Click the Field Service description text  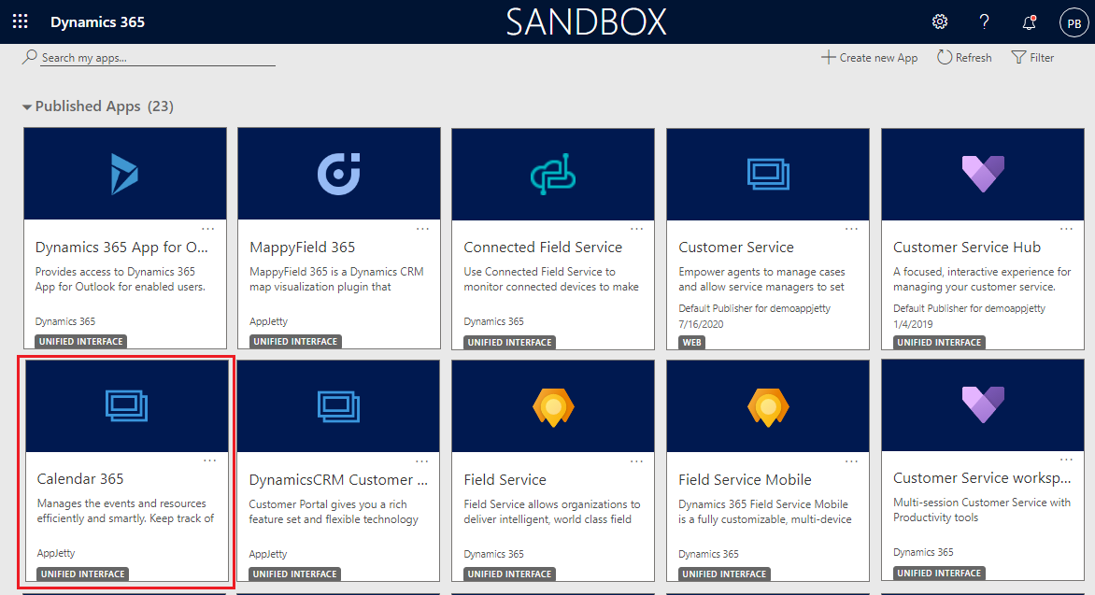[551, 512]
